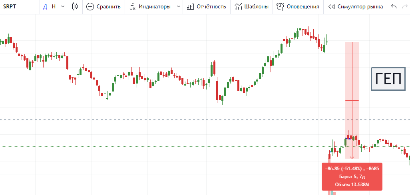
Task: Click Сравнить to compare symbols
Action: click(103, 7)
